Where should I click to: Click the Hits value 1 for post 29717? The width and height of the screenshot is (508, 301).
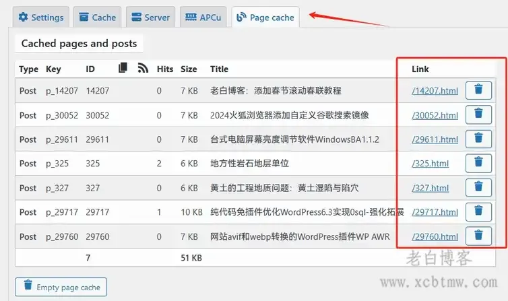pyautogui.click(x=159, y=212)
